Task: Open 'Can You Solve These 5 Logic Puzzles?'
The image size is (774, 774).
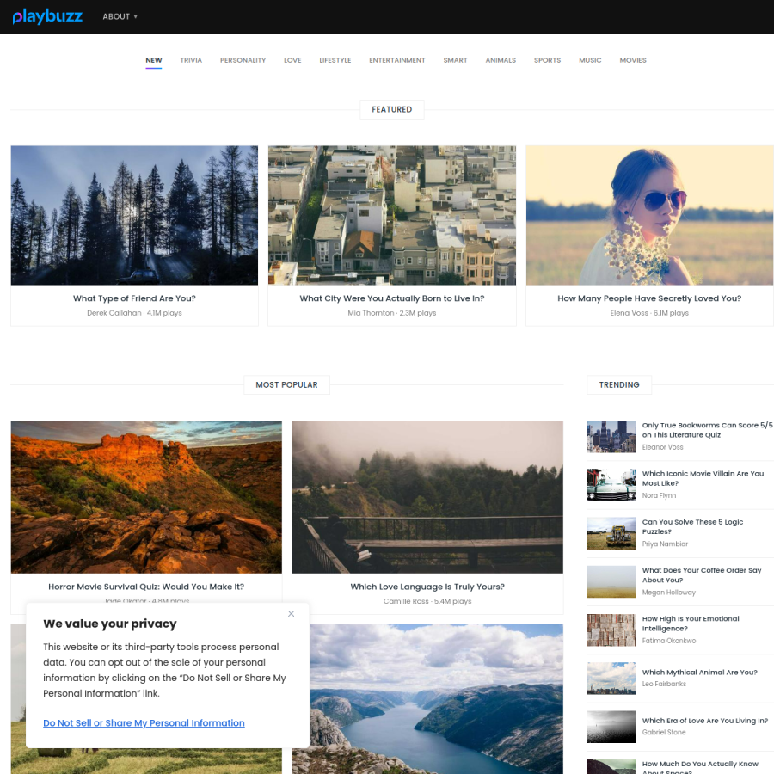Action: click(x=692, y=526)
